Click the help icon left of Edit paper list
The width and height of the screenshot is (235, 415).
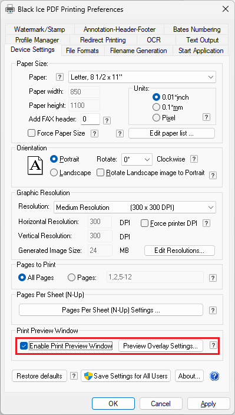click(120, 134)
